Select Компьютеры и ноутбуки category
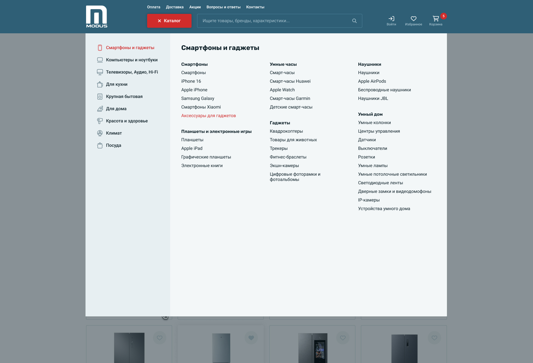Viewport: 533px width, 363px height. pos(132,60)
